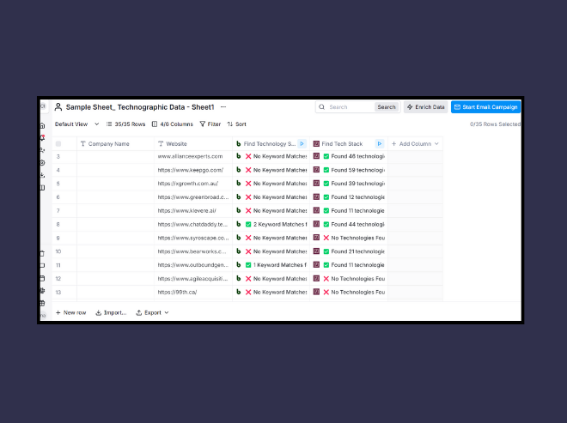The height and width of the screenshot is (423, 567).
Task: Click the https://www.keepgo.com/ cell
Action: coord(193,170)
